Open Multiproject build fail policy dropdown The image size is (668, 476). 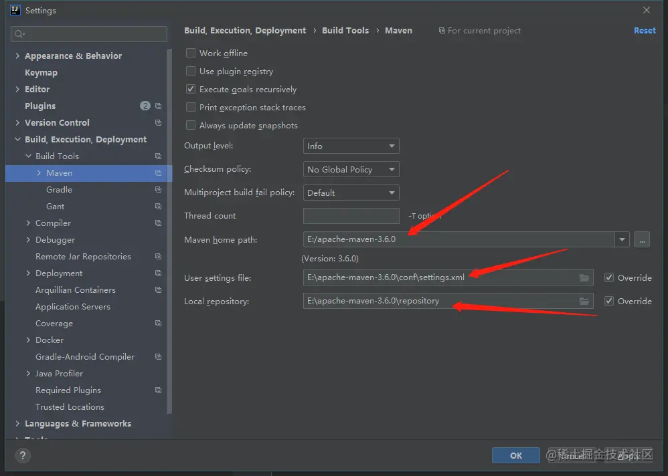click(x=351, y=193)
